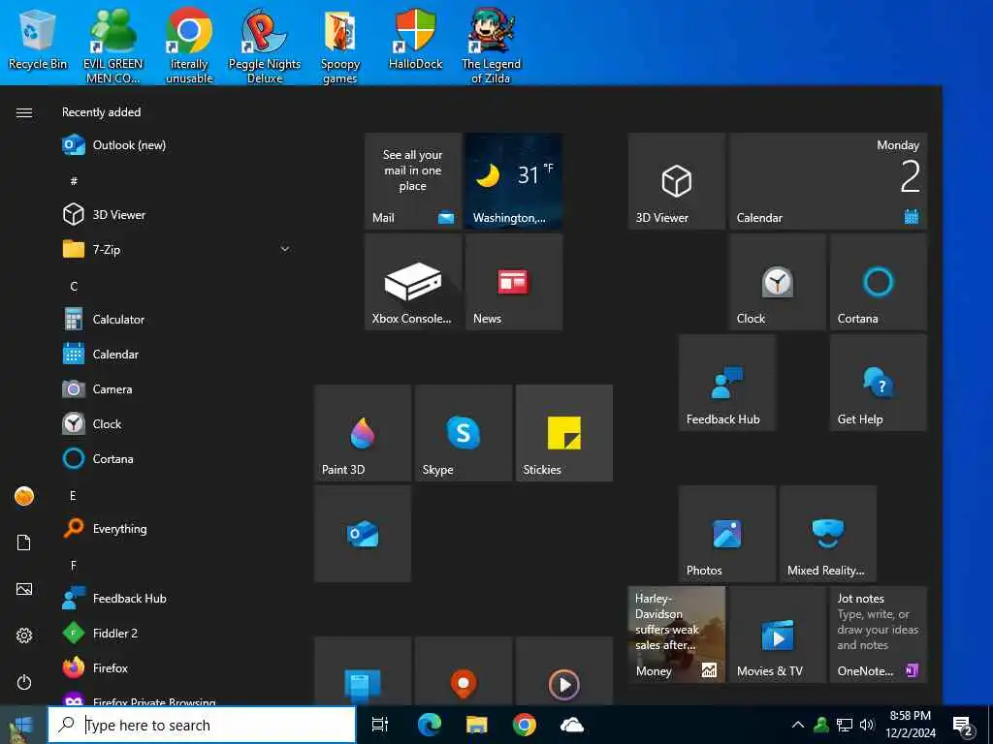Open the Get Help tile

pyautogui.click(x=879, y=383)
